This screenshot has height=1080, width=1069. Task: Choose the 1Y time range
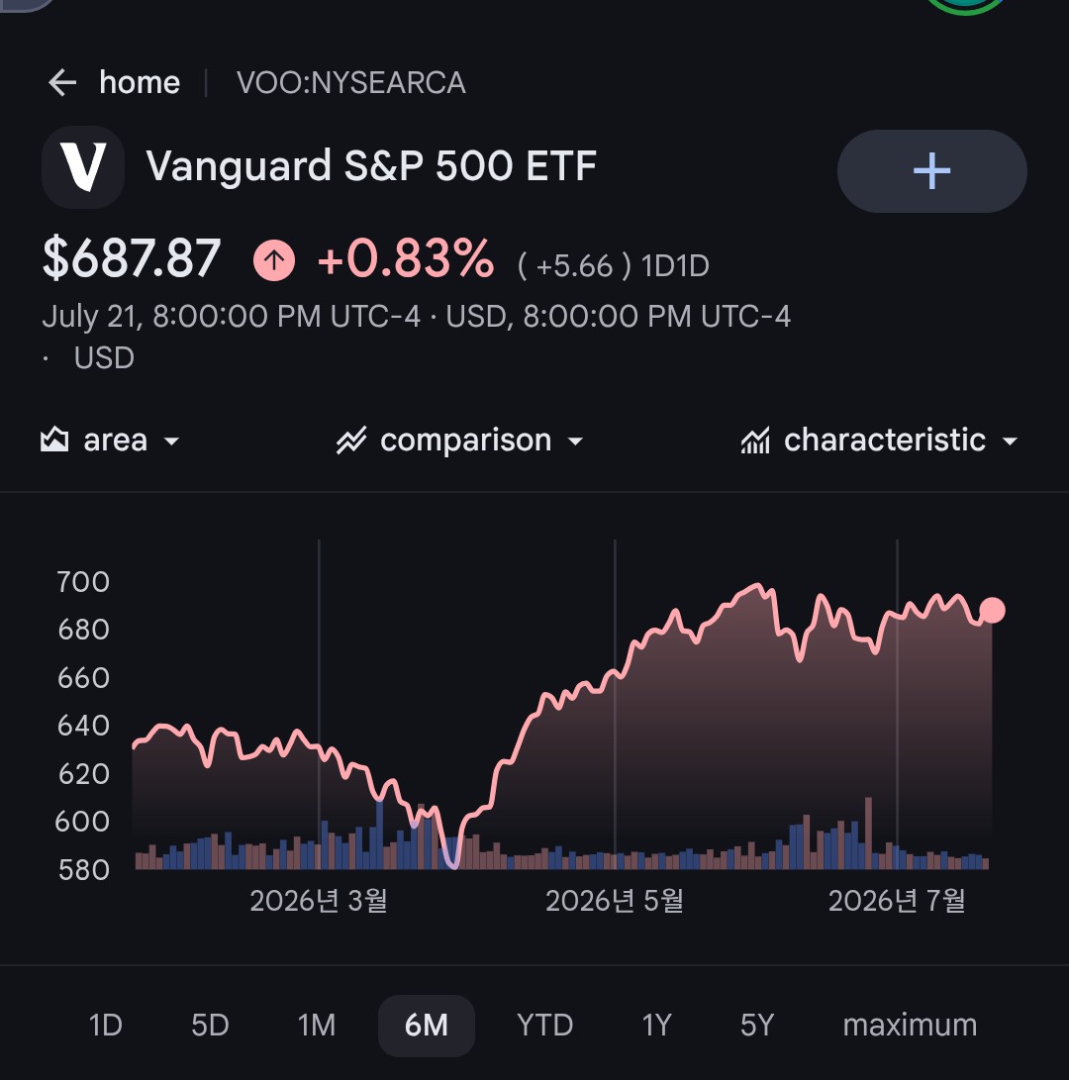(x=656, y=1026)
